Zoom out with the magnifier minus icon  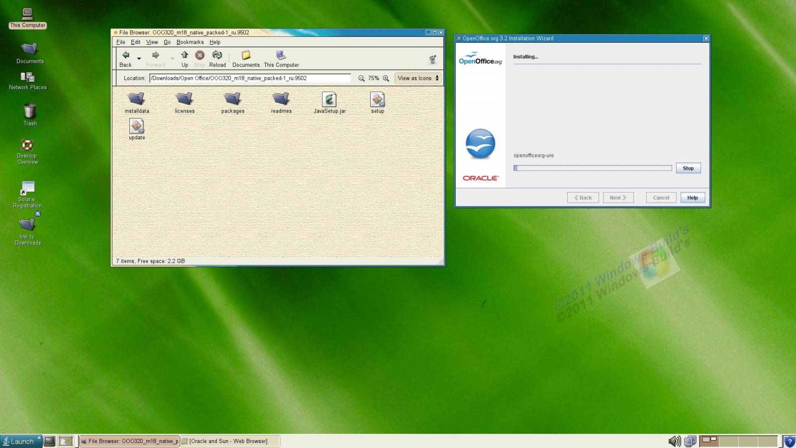(x=361, y=78)
